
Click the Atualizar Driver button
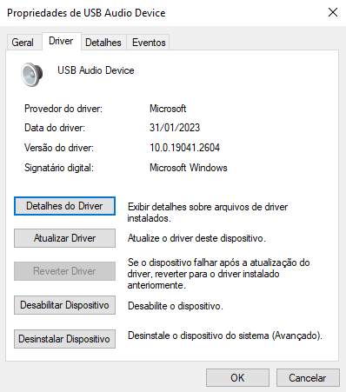(64, 238)
